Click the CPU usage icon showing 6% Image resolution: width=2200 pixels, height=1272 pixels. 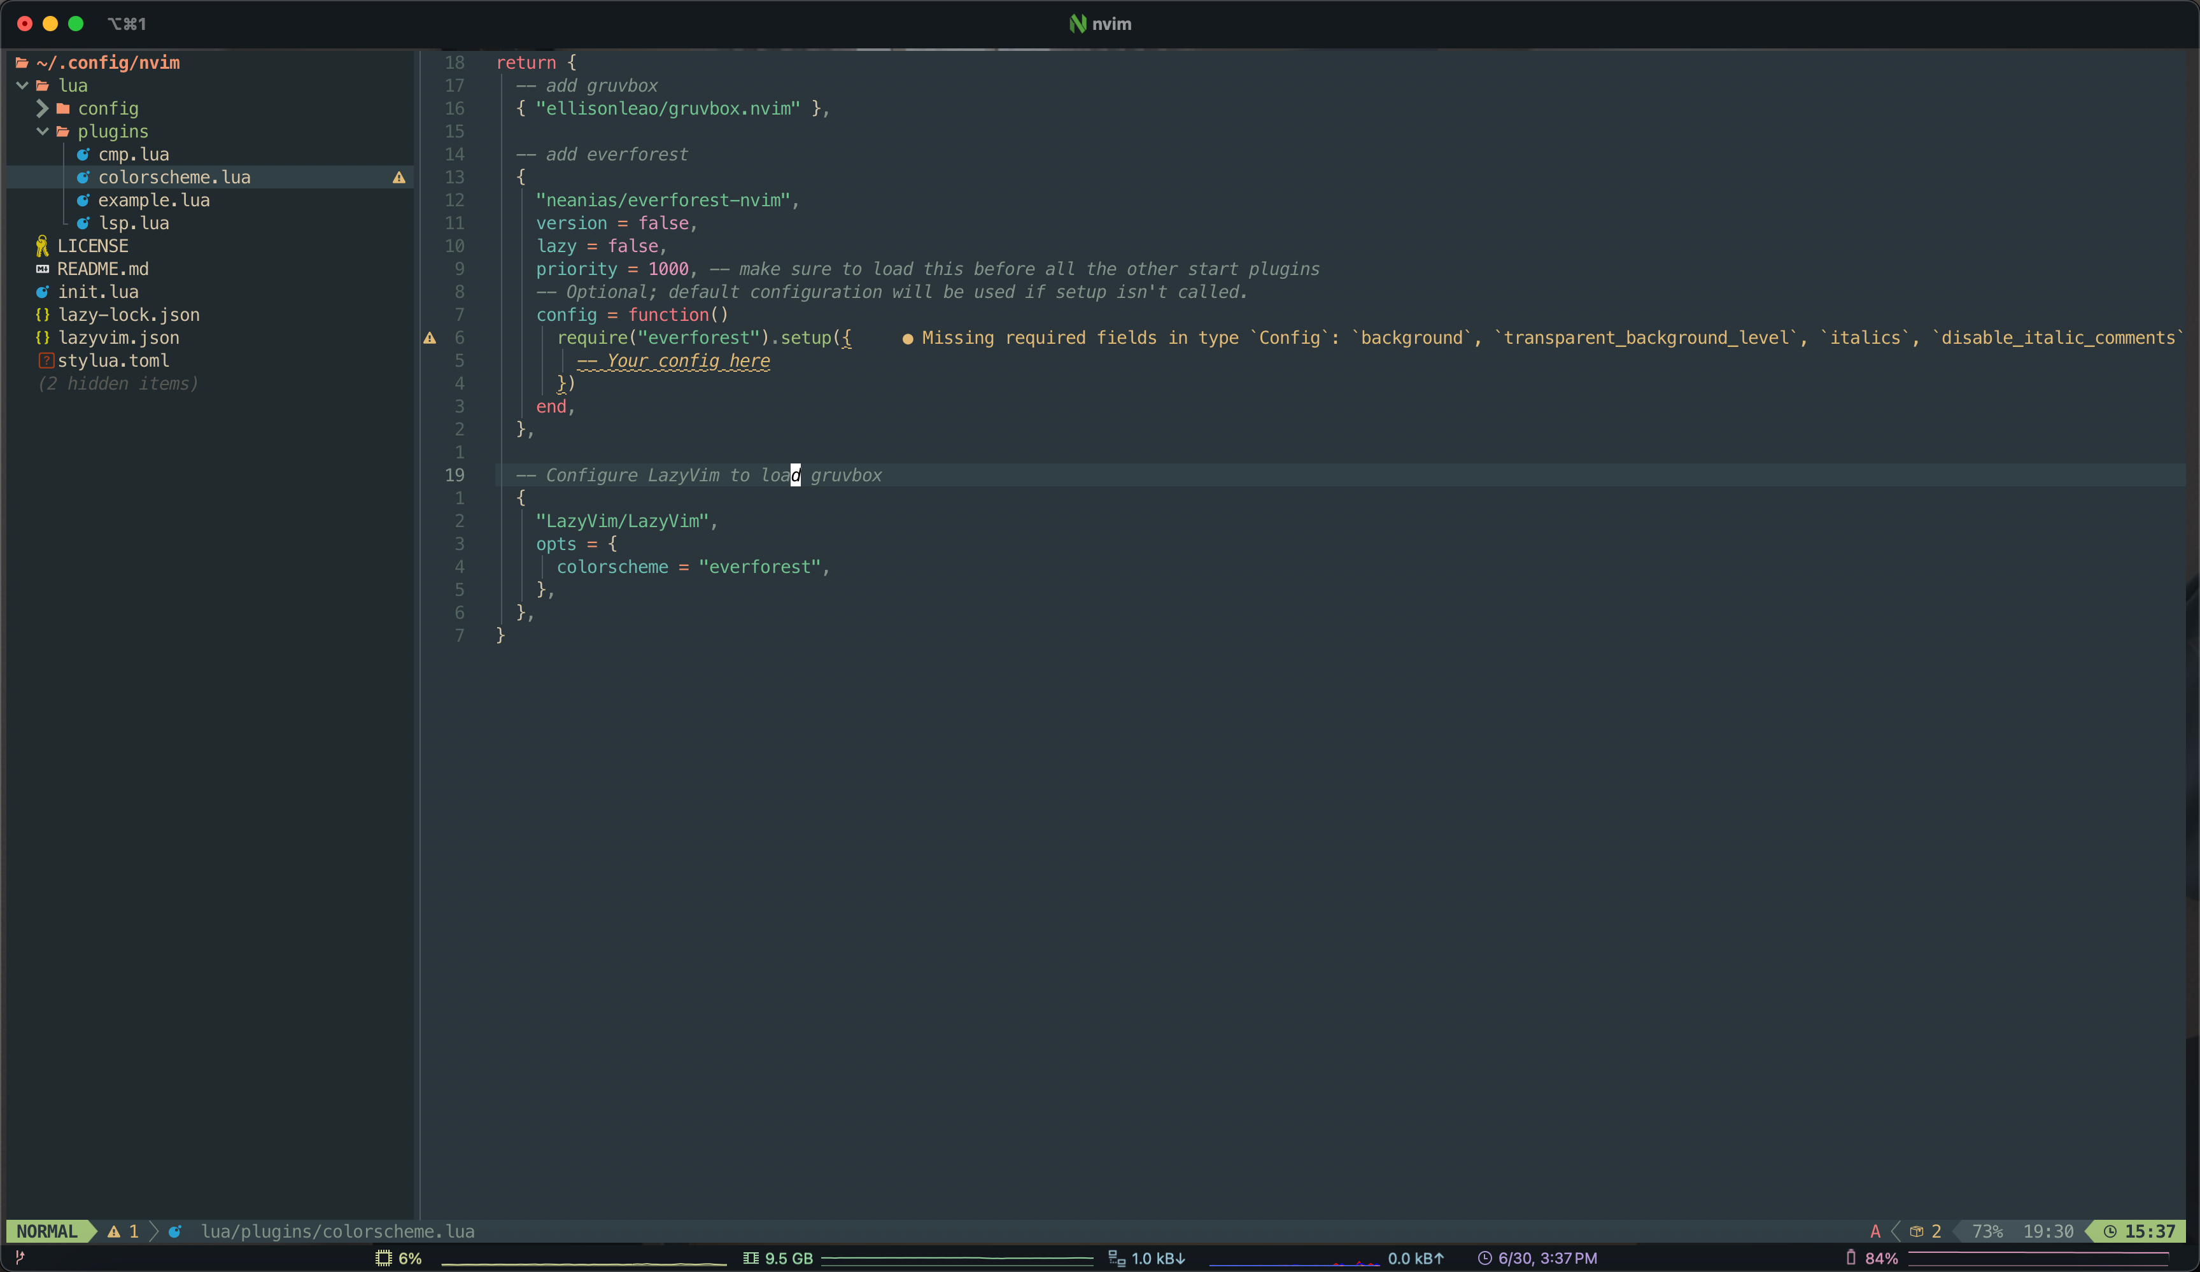pyautogui.click(x=383, y=1258)
